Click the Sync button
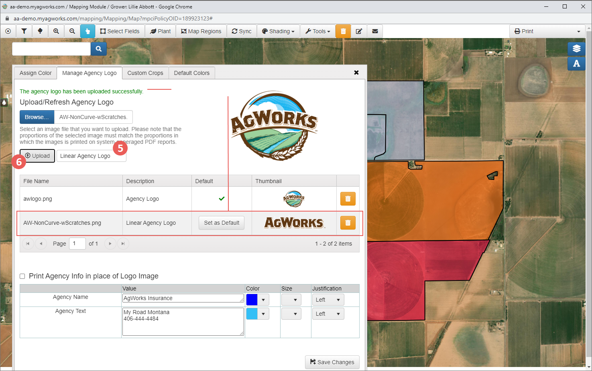The height and width of the screenshot is (371, 592). (242, 31)
